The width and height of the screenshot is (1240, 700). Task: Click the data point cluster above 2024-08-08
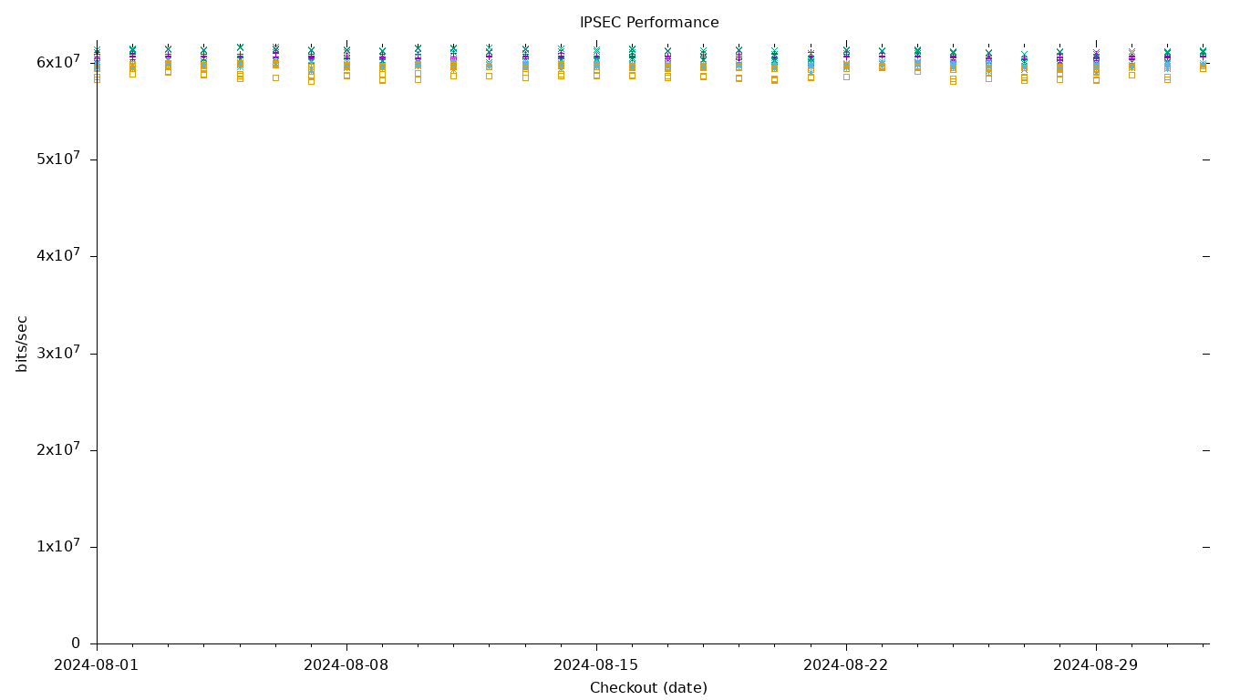click(x=346, y=61)
